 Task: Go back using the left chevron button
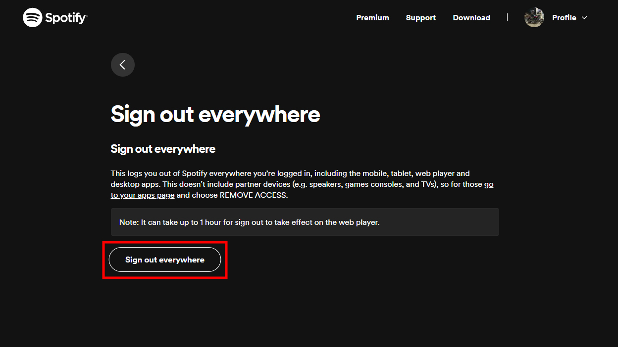(123, 65)
